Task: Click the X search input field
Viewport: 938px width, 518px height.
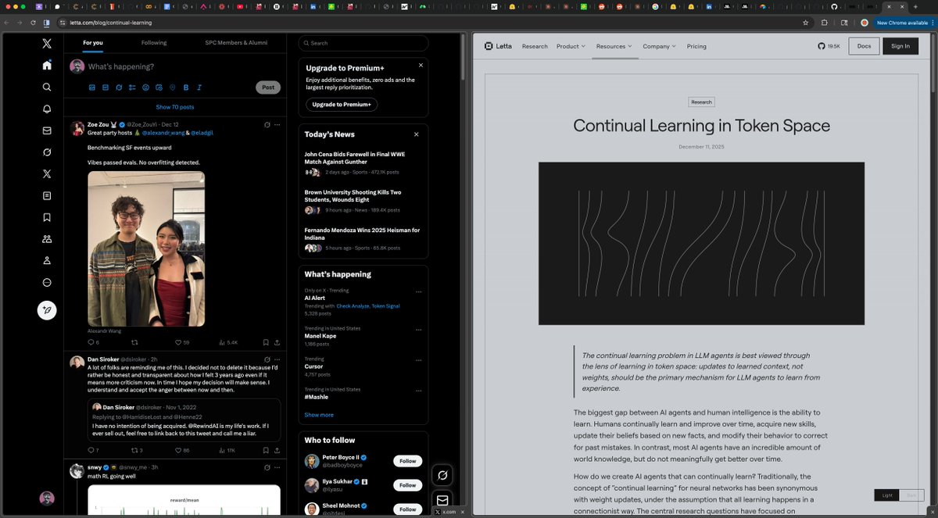Action: (363, 43)
